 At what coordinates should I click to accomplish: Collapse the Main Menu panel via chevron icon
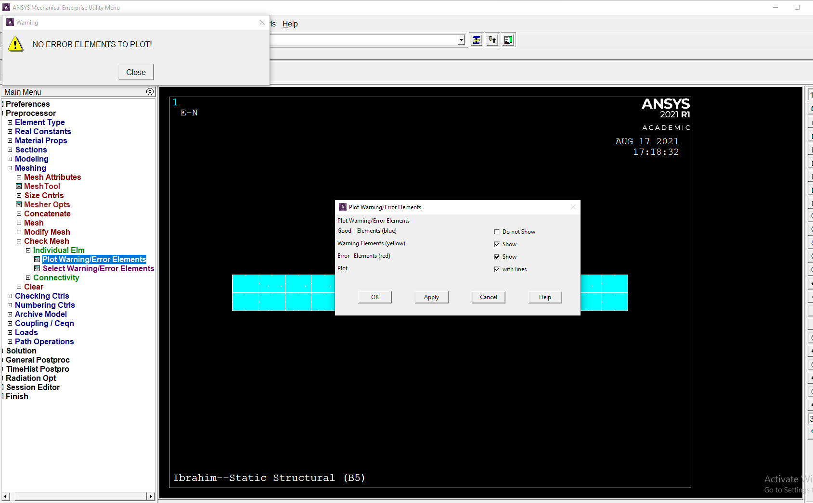150,92
